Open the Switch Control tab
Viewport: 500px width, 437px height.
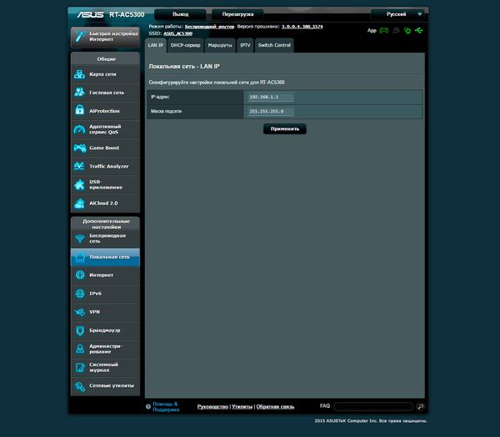pyautogui.click(x=274, y=45)
